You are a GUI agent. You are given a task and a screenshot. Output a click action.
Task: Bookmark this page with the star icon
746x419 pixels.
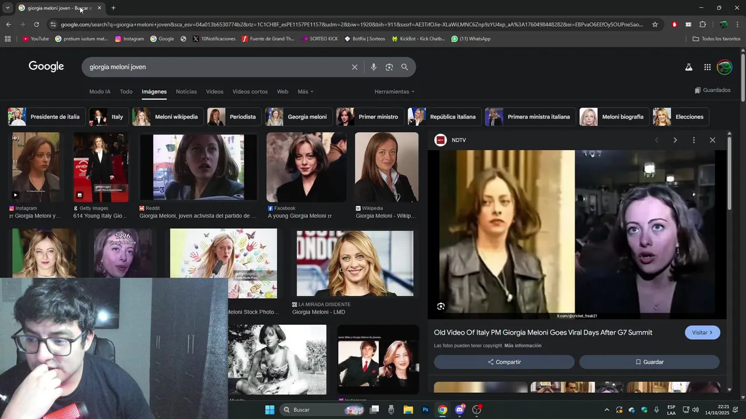655,24
